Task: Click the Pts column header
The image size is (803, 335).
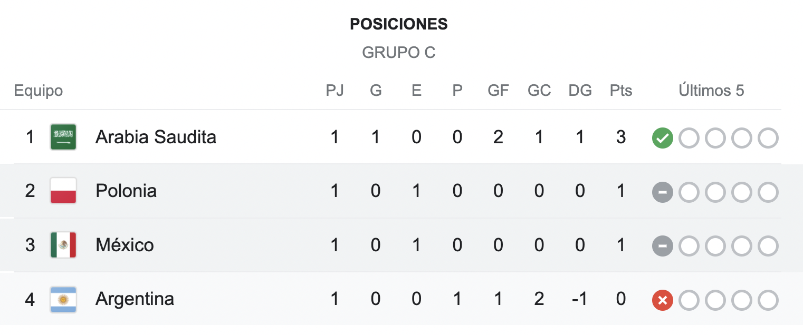Action: point(621,91)
